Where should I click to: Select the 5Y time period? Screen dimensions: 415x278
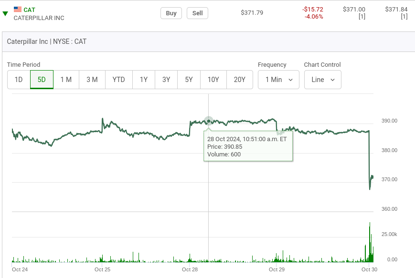189,80
